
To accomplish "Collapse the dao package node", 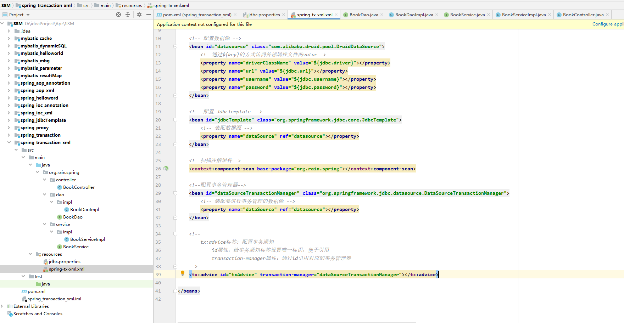I will point(44,194).
